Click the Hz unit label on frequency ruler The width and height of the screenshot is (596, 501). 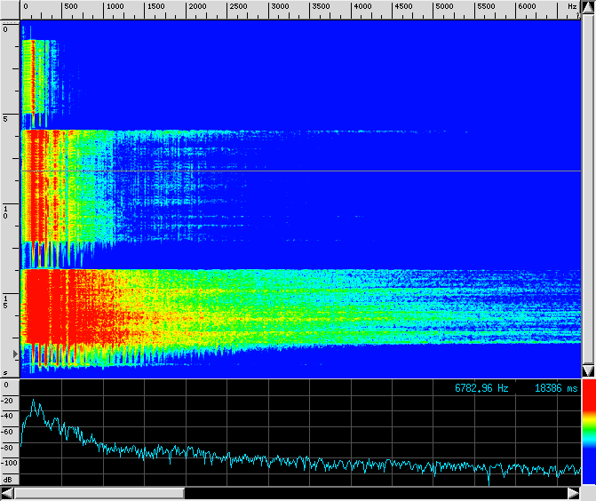pos(572,7)
